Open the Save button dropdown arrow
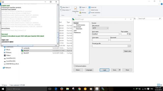The height and width of the screenshot is (91, 163). 120,70
